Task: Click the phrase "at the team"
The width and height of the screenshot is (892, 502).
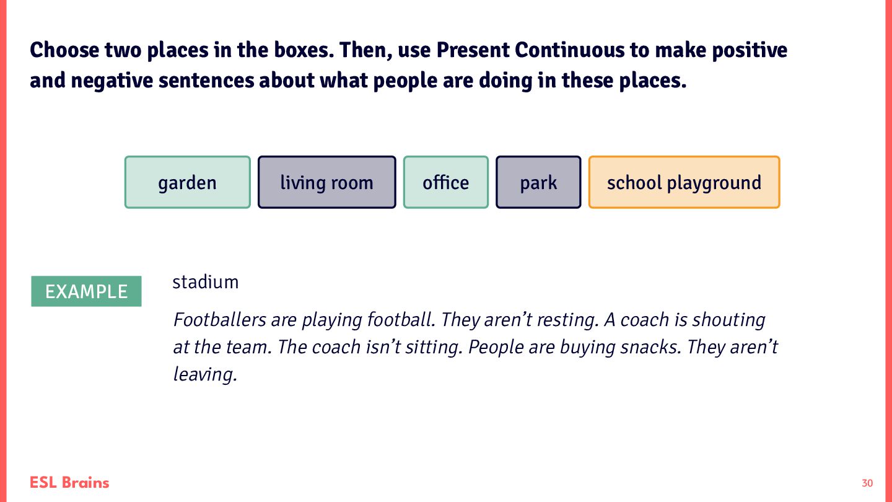Action: click(221, 347)
